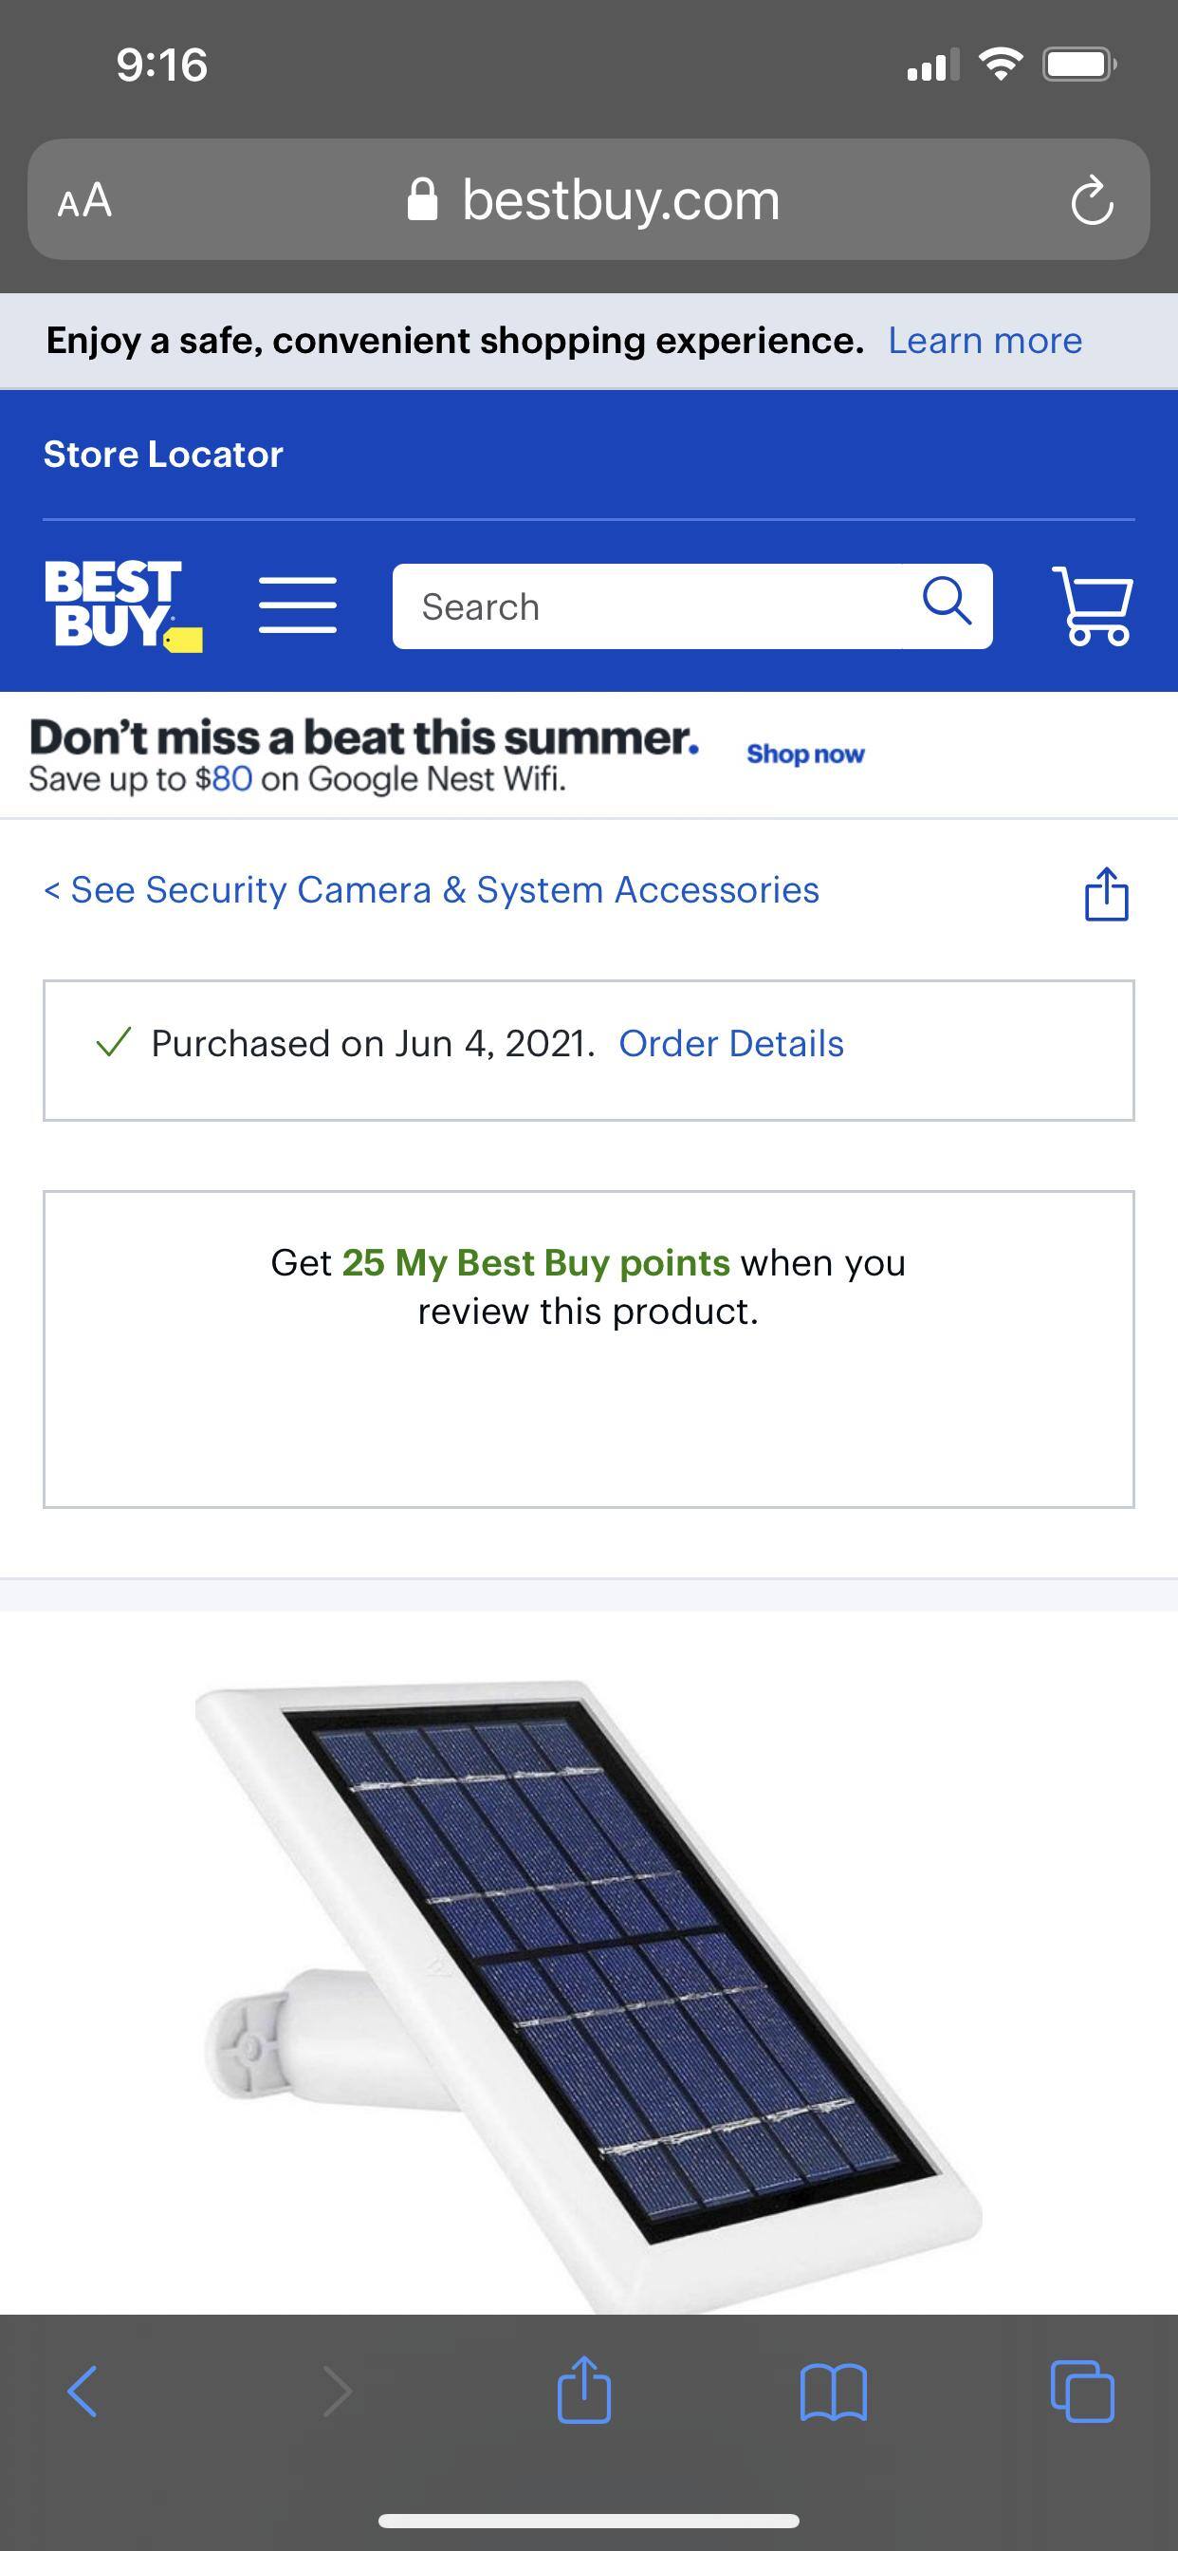1178x2551 pixels.
Task: Open Order Details link
Action: pyautogui.click(x=730, y=1044)
